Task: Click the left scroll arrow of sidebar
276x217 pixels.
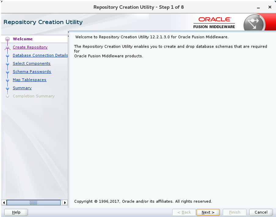Action: [4, 203]
